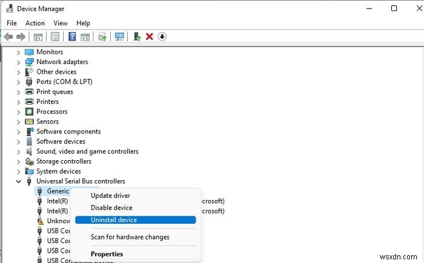Click the System devices category icon

pos(29,171)
